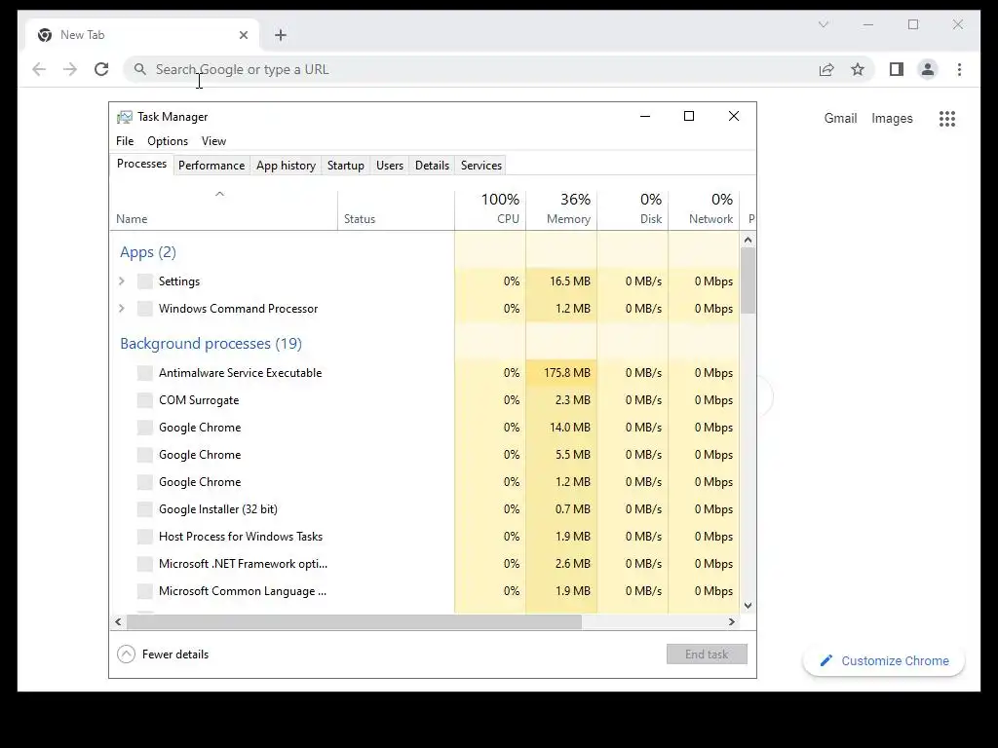Viewport: 998px width, 748px height.
Task: Click the sort arrow above Name column
Action: 219,194
